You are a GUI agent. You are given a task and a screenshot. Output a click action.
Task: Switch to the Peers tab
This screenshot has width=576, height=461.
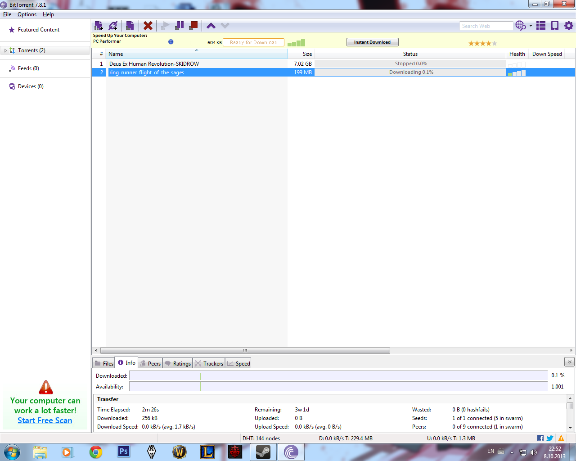[150, 363]
